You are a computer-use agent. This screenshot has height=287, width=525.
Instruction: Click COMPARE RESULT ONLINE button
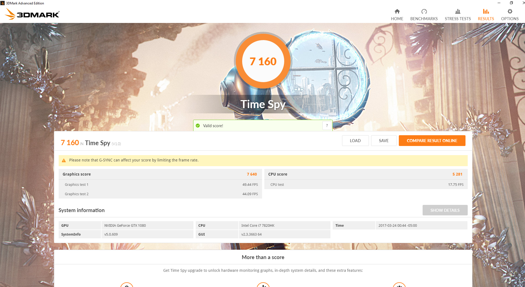[x=432, y=140]
